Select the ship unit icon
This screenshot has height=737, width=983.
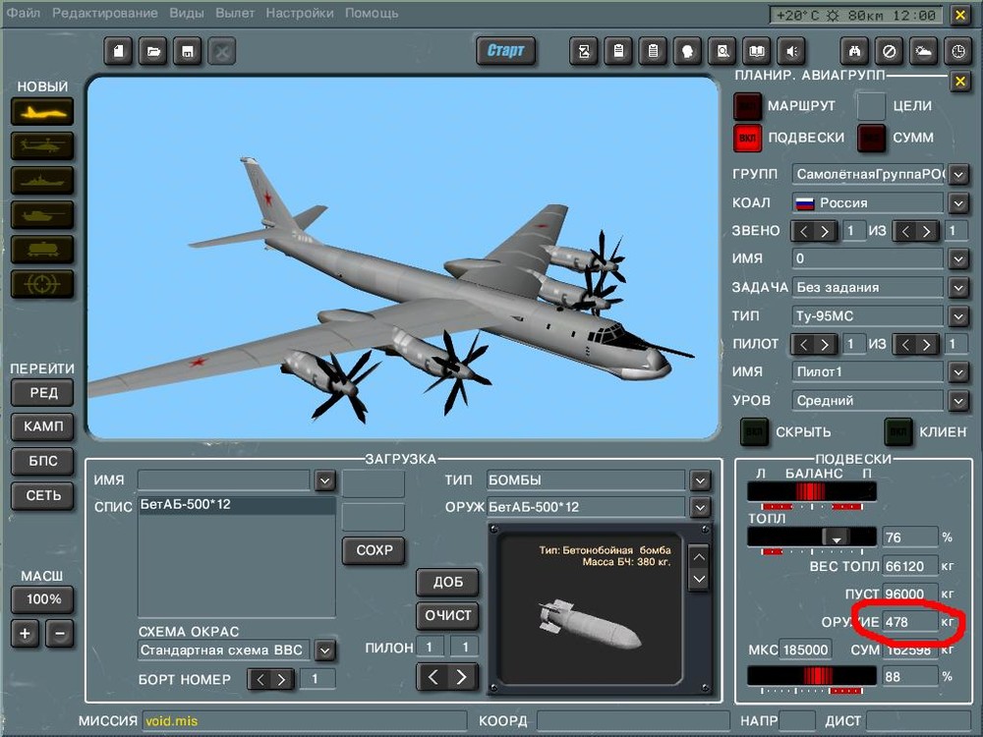(41, 181)
